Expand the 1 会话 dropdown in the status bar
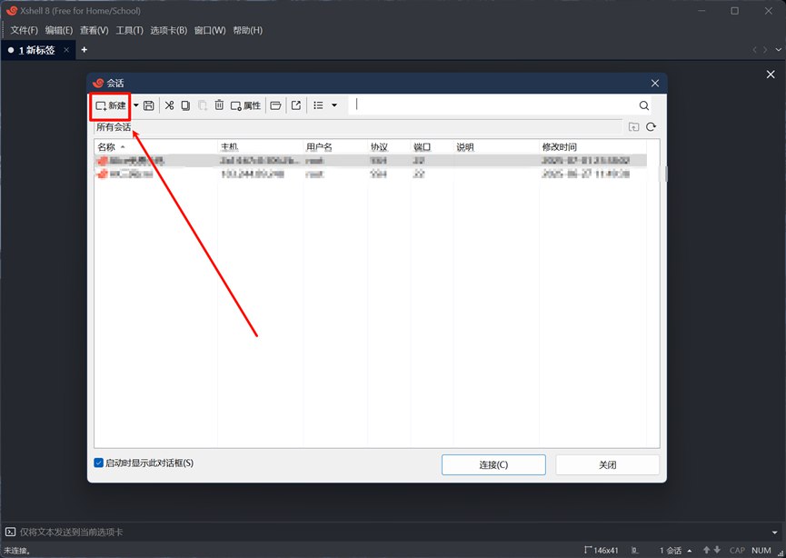This screenshot has width=786, height=558. 689,550
